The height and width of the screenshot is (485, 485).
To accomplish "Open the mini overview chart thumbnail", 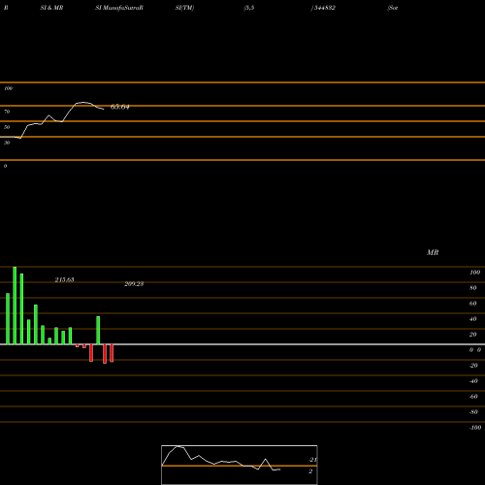I will pos(240,465).
